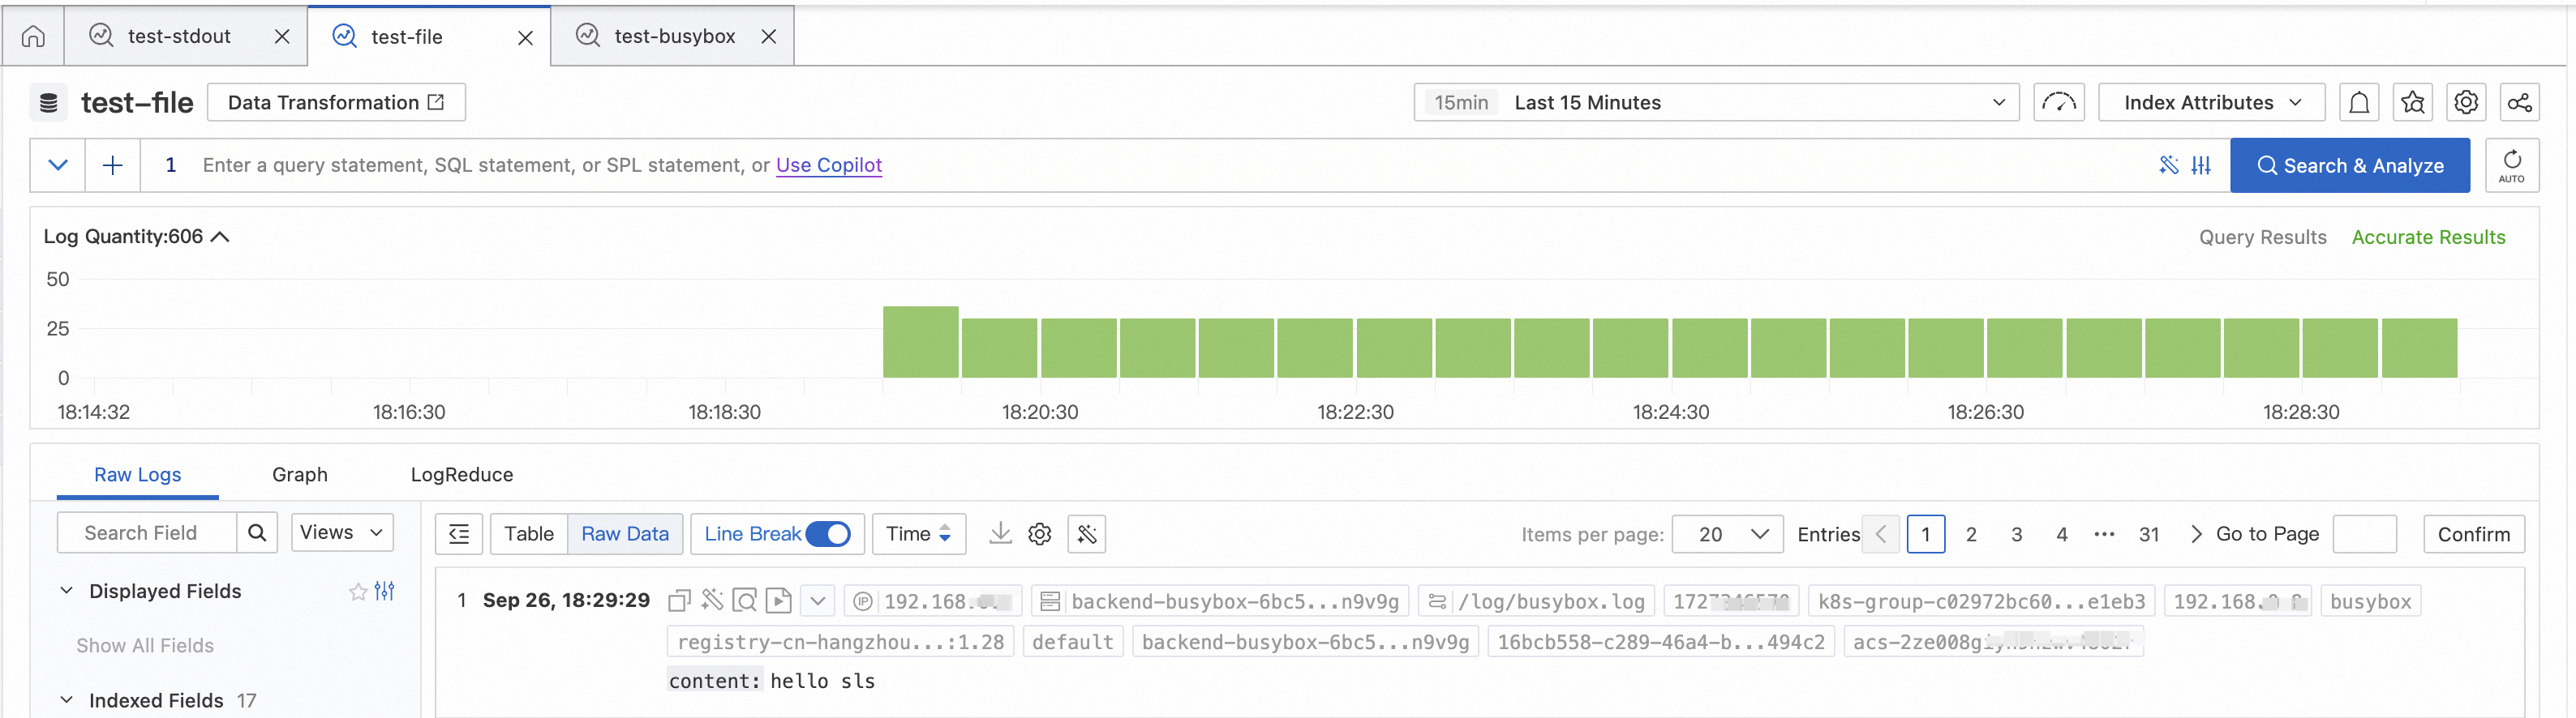Select Accurate Results mode
The height and width of the screenshot is (718, 2576).
[2428, 237]
